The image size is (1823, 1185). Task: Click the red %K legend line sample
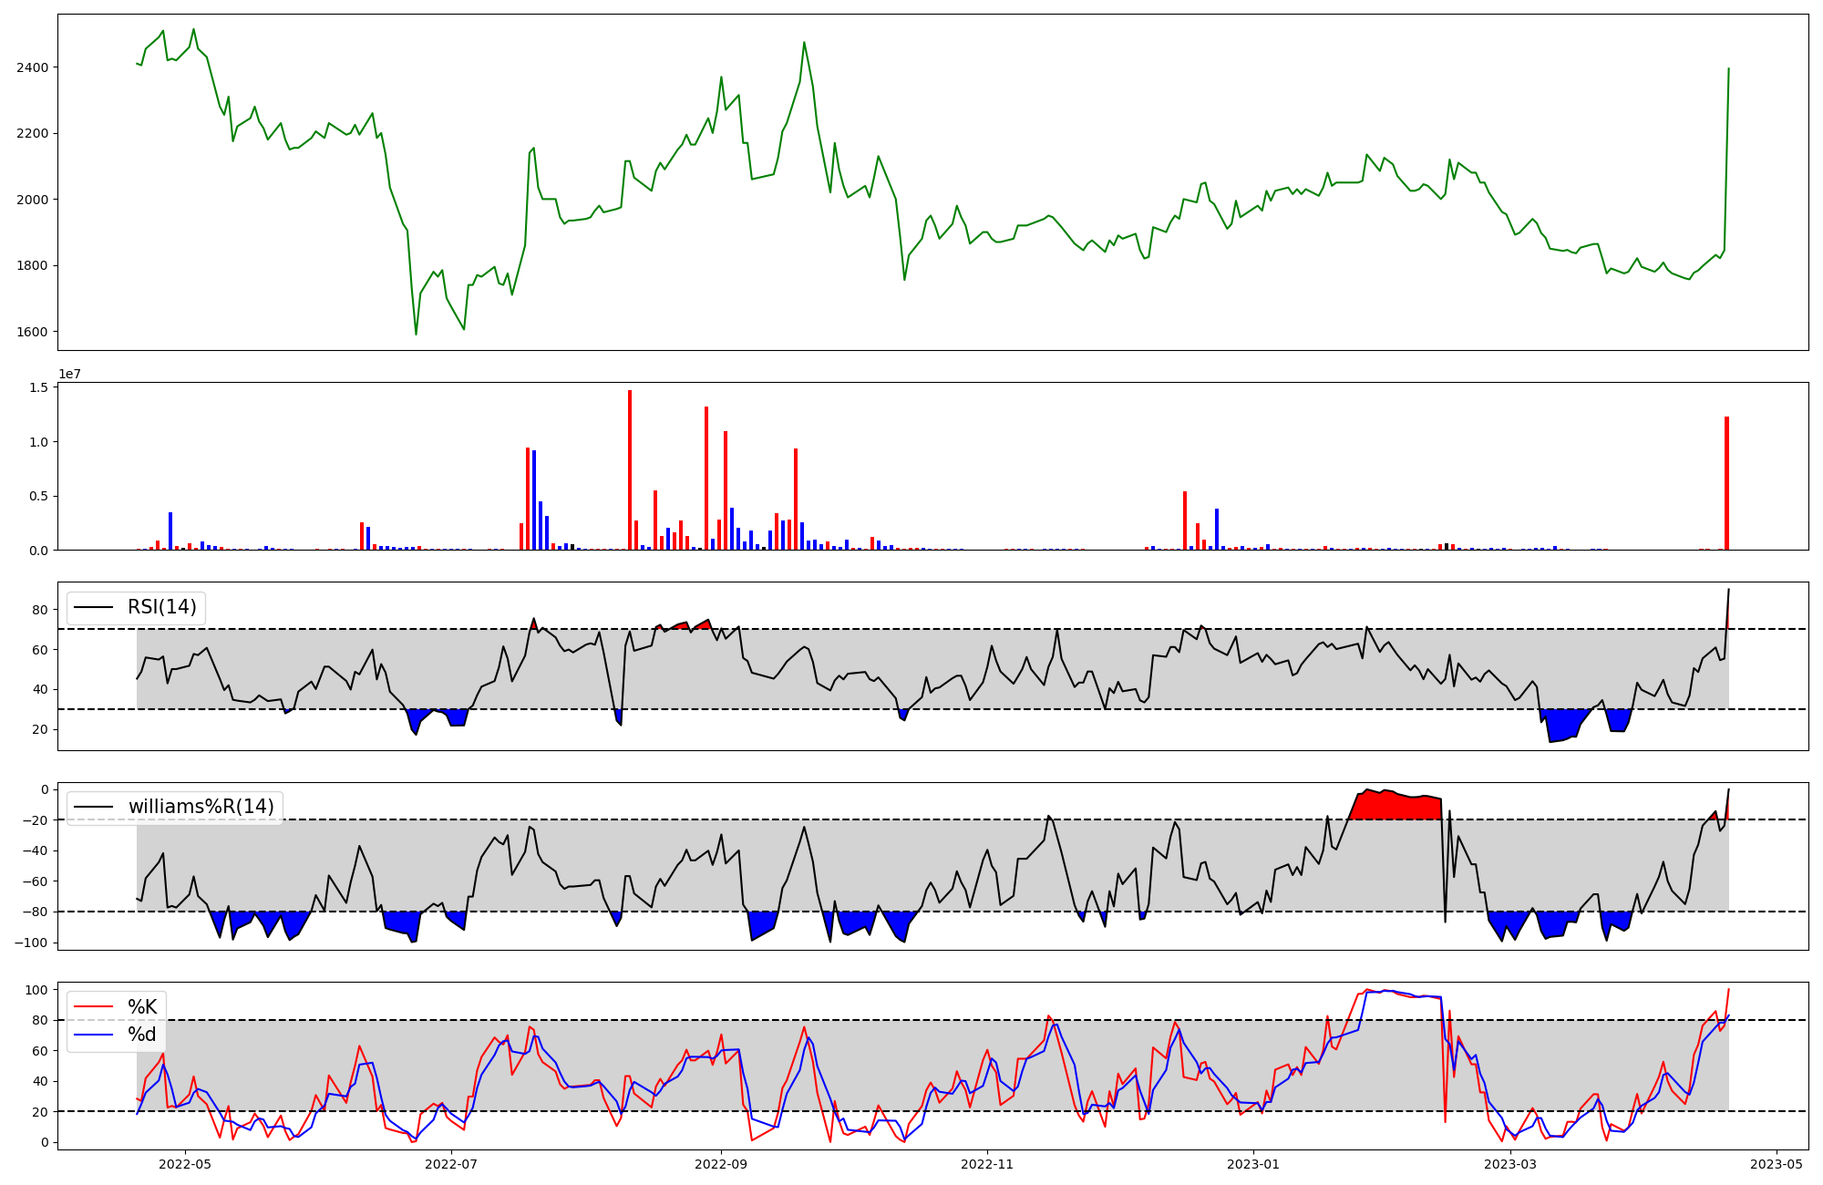click(x=93, y=1007)
